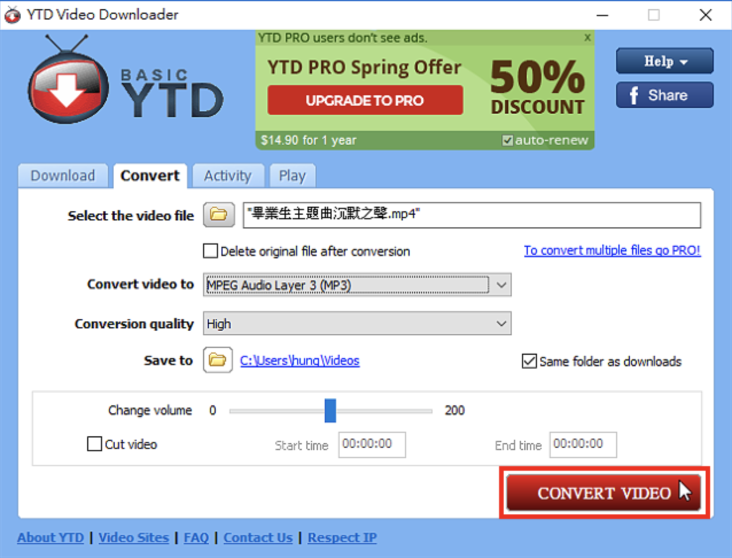
Task: Open the About YTD link
Action: (50, 538)
